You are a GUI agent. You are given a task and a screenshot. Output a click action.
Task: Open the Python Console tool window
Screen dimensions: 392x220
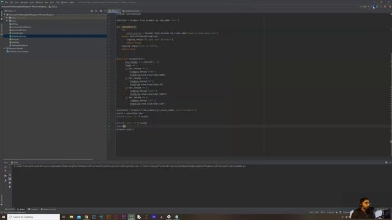[x=48, y=209]
